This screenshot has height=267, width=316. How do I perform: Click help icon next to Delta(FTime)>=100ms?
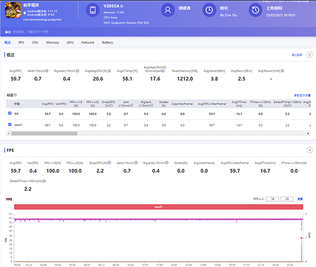tap(44, 180)
